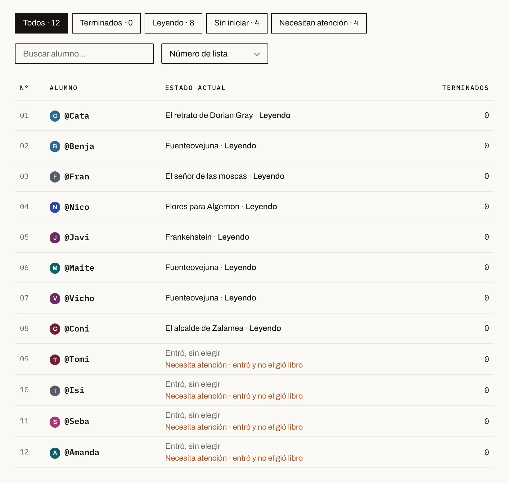Click the @Javi avatar icon

[x=55, y=238]
